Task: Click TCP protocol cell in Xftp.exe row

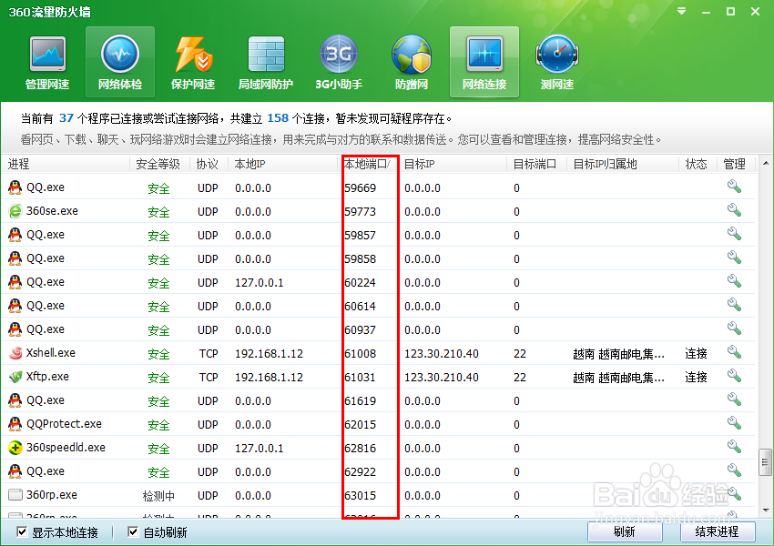Action: pyautogui.click(x=209, y=378)
